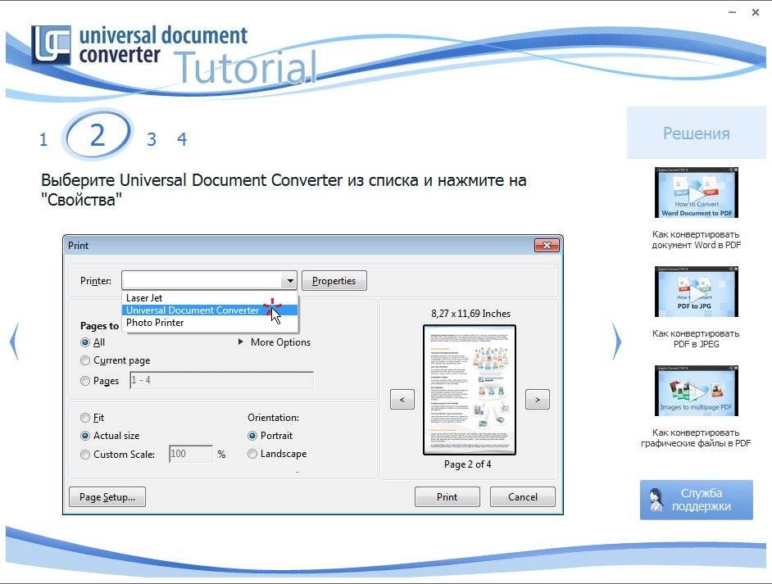Click the Universal Document Converter logo icon
This screenshot has height=584, width=772.
51,45
